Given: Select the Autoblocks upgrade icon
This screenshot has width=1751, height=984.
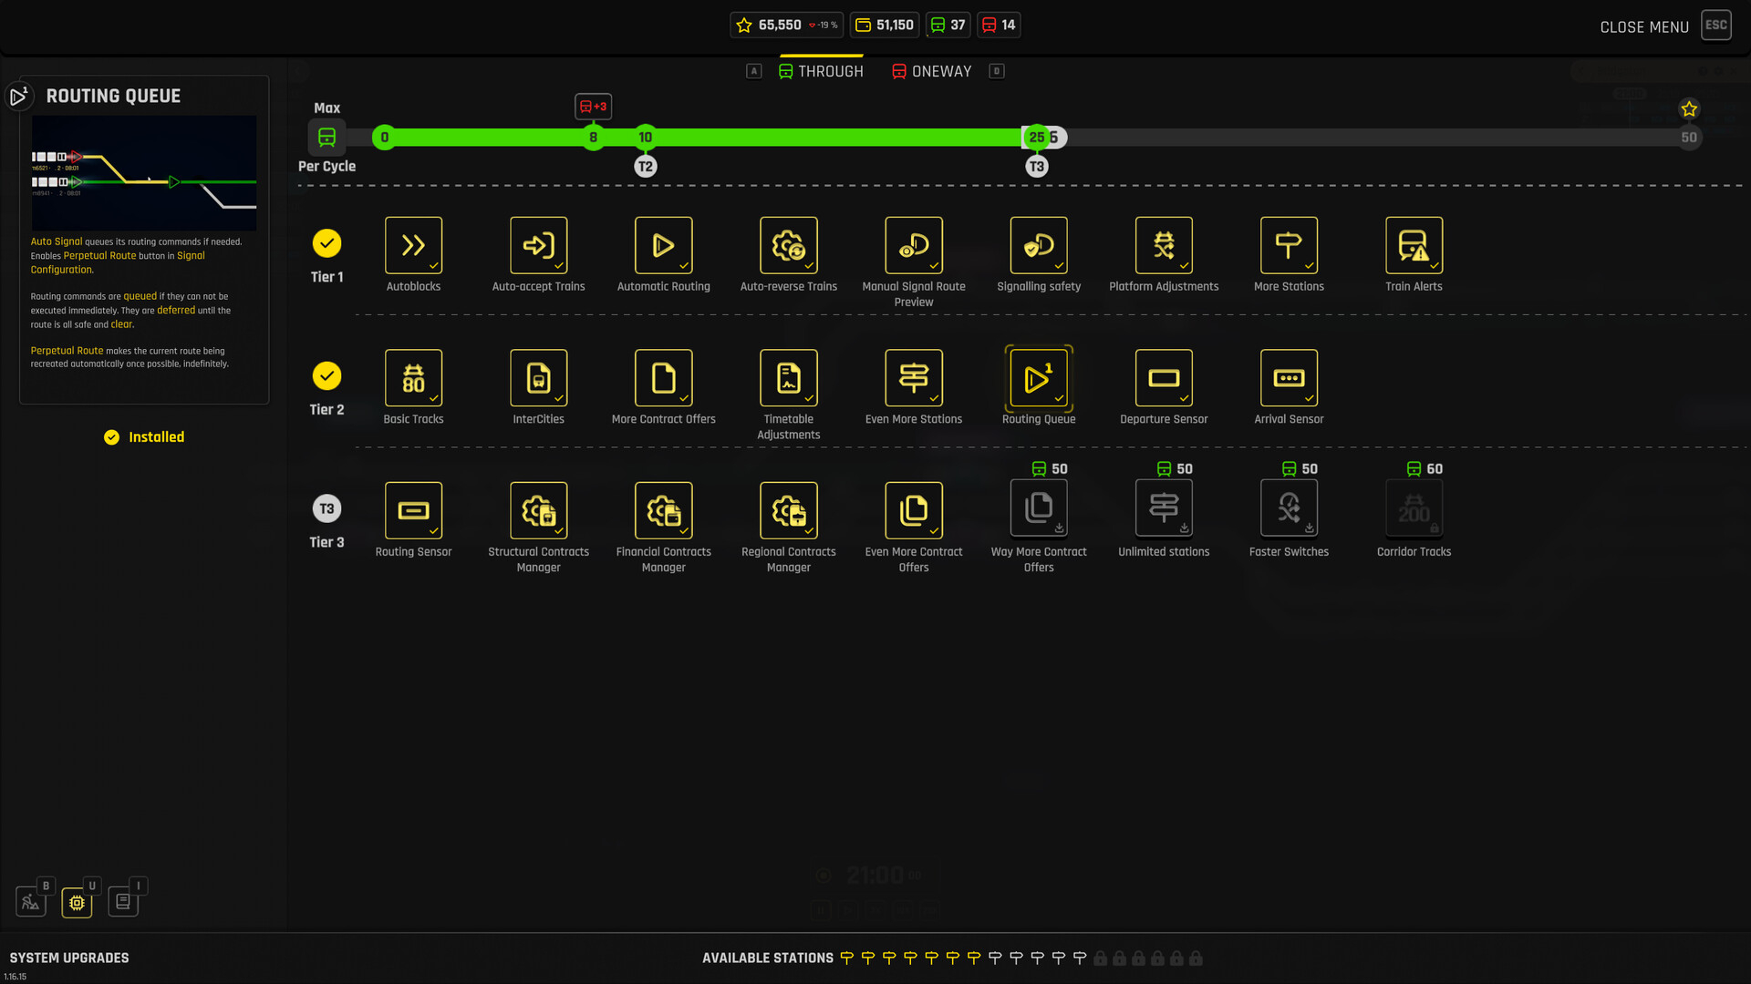Looking at the screenshot, I should pos(413,245).
